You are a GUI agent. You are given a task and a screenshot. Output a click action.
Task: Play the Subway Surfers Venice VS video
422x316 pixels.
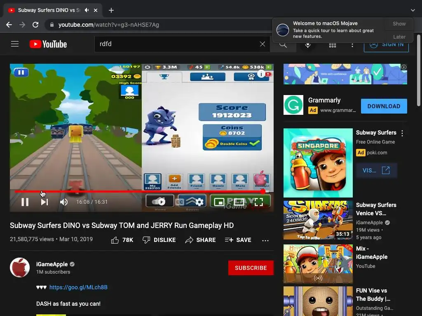[x=318, y=220]
